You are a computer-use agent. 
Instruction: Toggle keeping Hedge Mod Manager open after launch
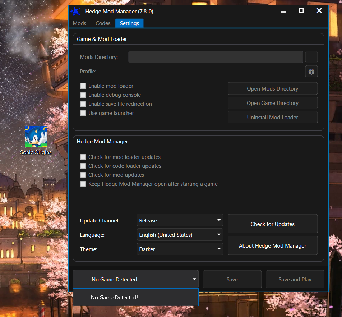tap(83, 184)
